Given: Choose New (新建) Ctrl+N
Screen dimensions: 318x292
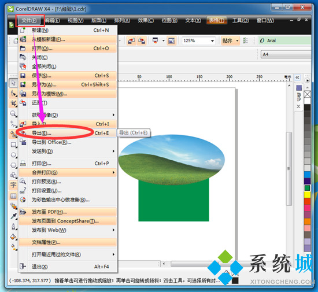Looking at the screenshot, I should (x=67, y=30).
